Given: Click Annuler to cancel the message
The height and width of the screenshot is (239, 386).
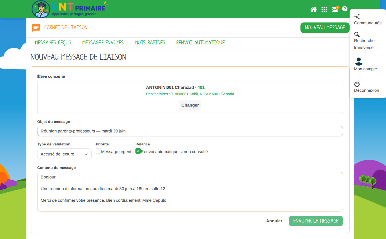Looking at the screenshot, I should [274, 221].
